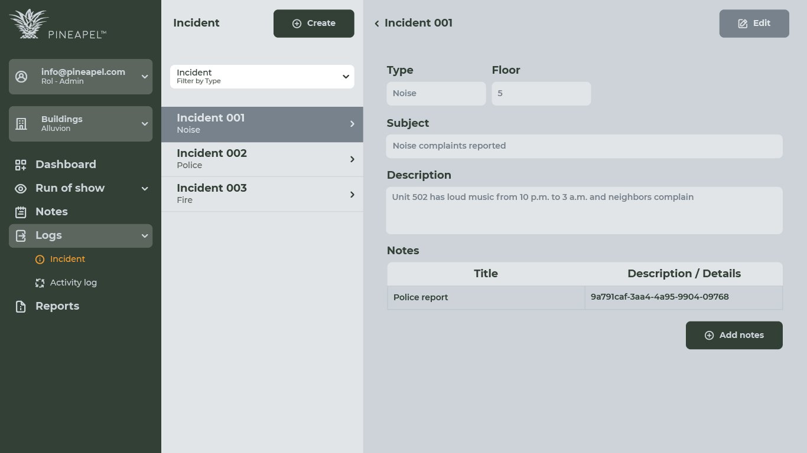Click the Description / Details column header
Screen dimensions: 807x453
684,274
